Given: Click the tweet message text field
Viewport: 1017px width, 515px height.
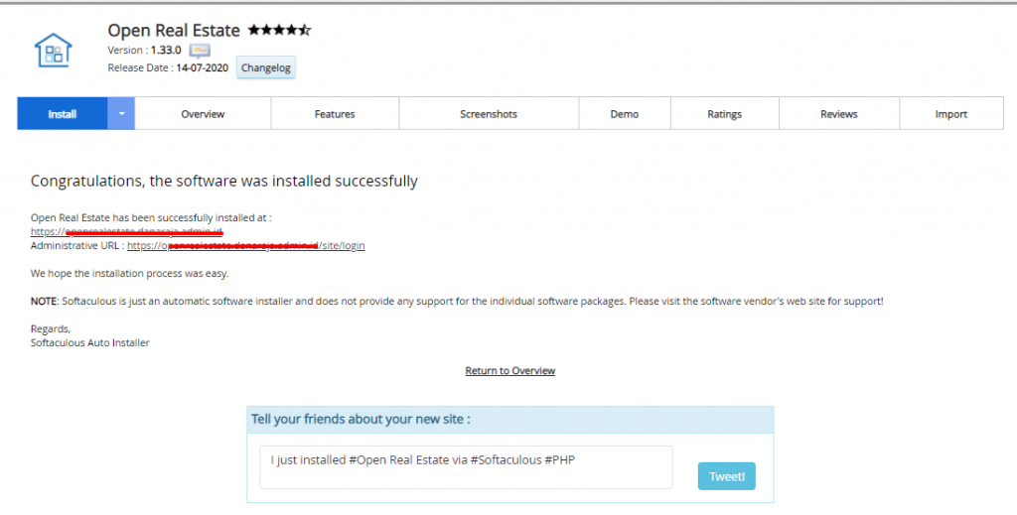Looking at the screenshot, I should click(x=467, y=467).
